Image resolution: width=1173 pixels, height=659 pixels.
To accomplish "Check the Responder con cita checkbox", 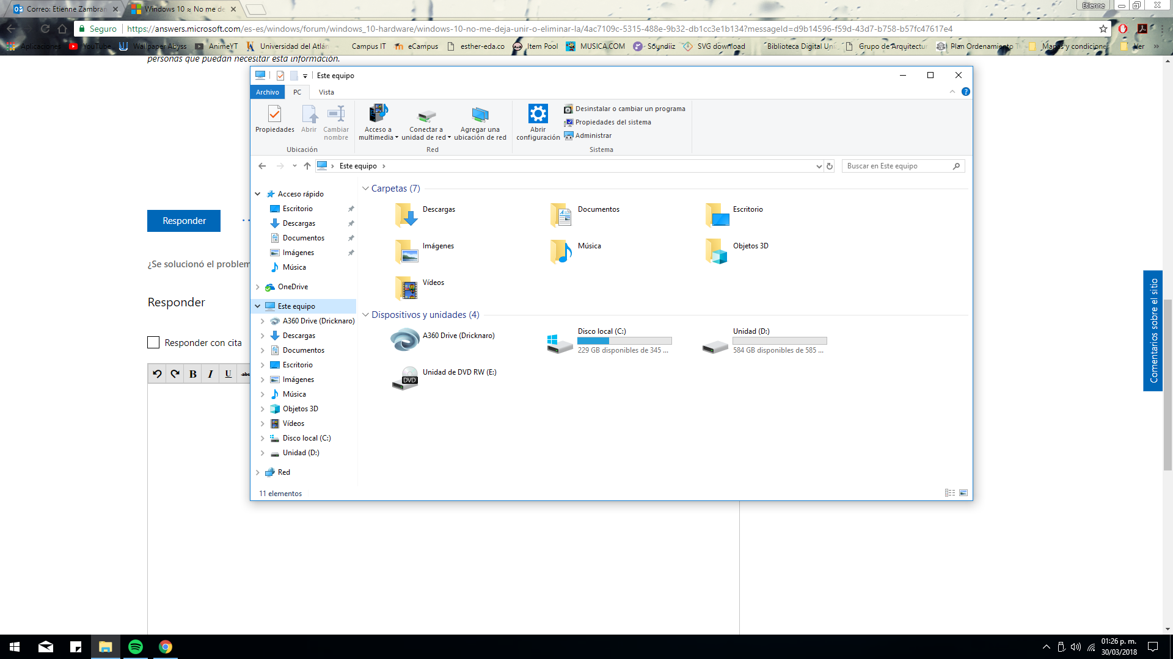I will 153,343.
